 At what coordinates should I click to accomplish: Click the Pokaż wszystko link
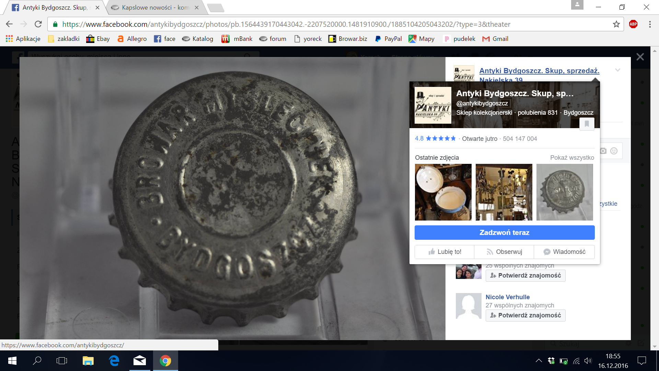click(x=572, y=158)
